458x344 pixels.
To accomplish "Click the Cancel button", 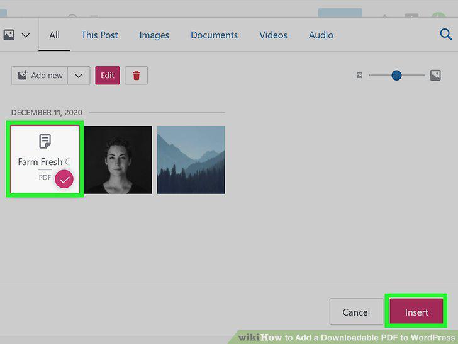I will 356,312.
